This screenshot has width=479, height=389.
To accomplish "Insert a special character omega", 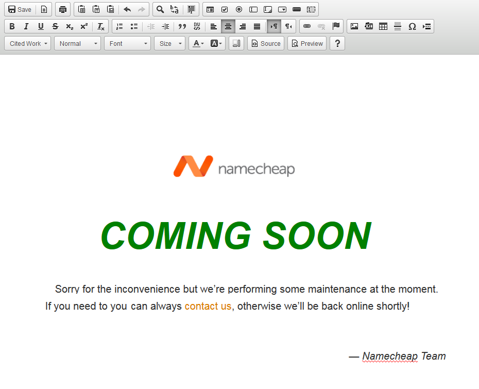I will (412, 27).
